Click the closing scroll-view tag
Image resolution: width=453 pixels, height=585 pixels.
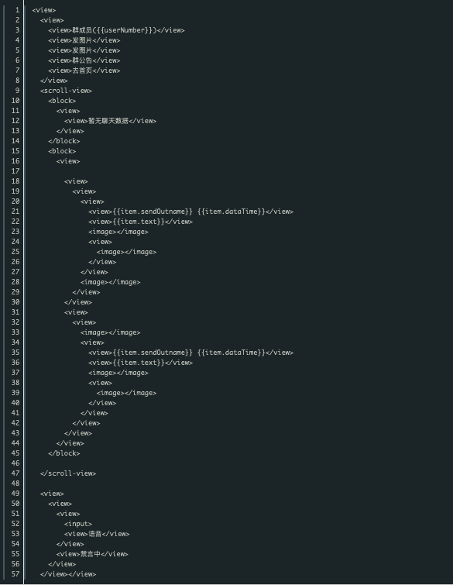[68, 473]
